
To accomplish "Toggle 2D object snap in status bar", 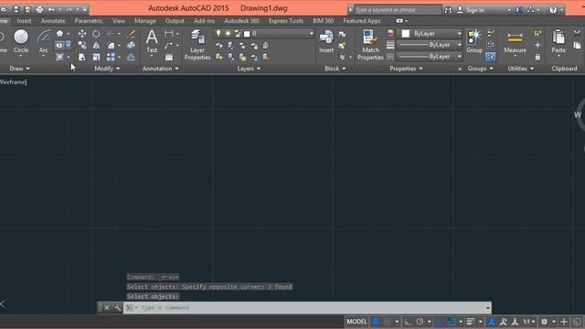I will [452, 321].
